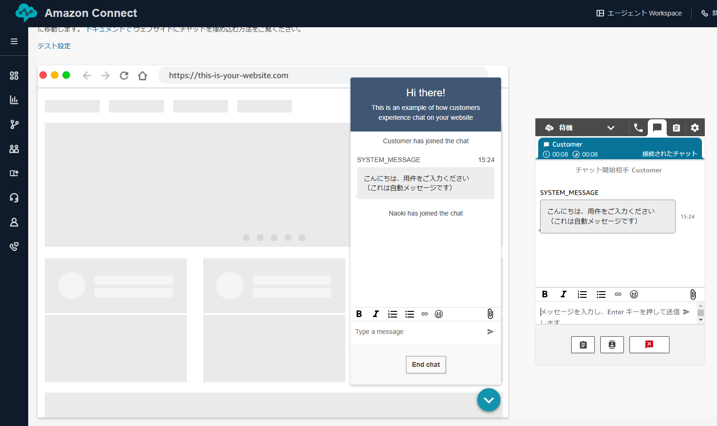This screenshot has height=426, width=717.
Task: Toggle bold in customer chat widget
Action: click(x=359, y=314)
